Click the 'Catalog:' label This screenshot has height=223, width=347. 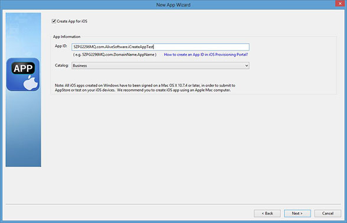pyautogui.click(x=61, y=65)
